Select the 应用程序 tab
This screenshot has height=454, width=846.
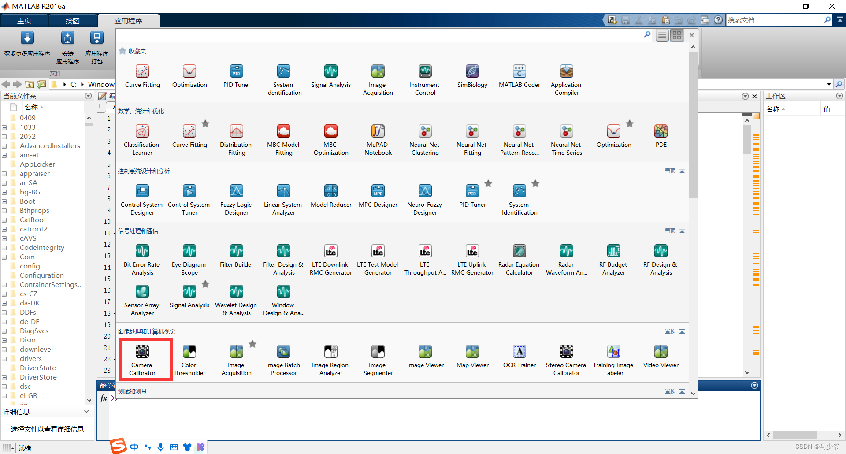click(128, 21)
